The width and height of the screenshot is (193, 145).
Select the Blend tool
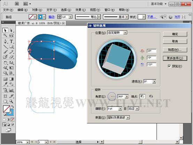click(x=11, y=84)
